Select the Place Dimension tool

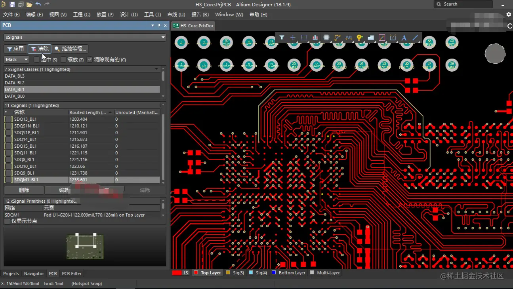click(393, 38)
